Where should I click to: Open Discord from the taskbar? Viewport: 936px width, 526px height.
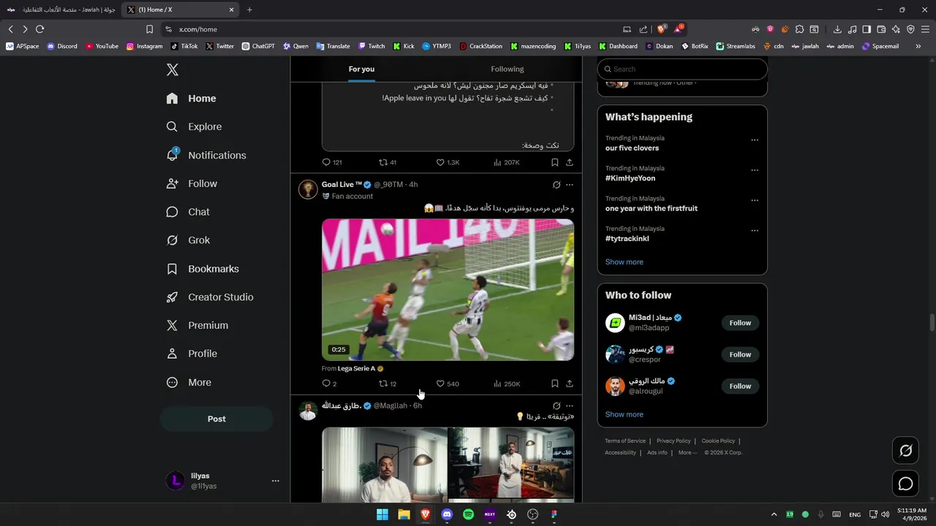click(447, 514)
